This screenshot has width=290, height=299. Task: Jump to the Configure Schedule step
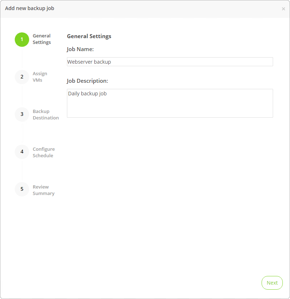tap(44, 153)
